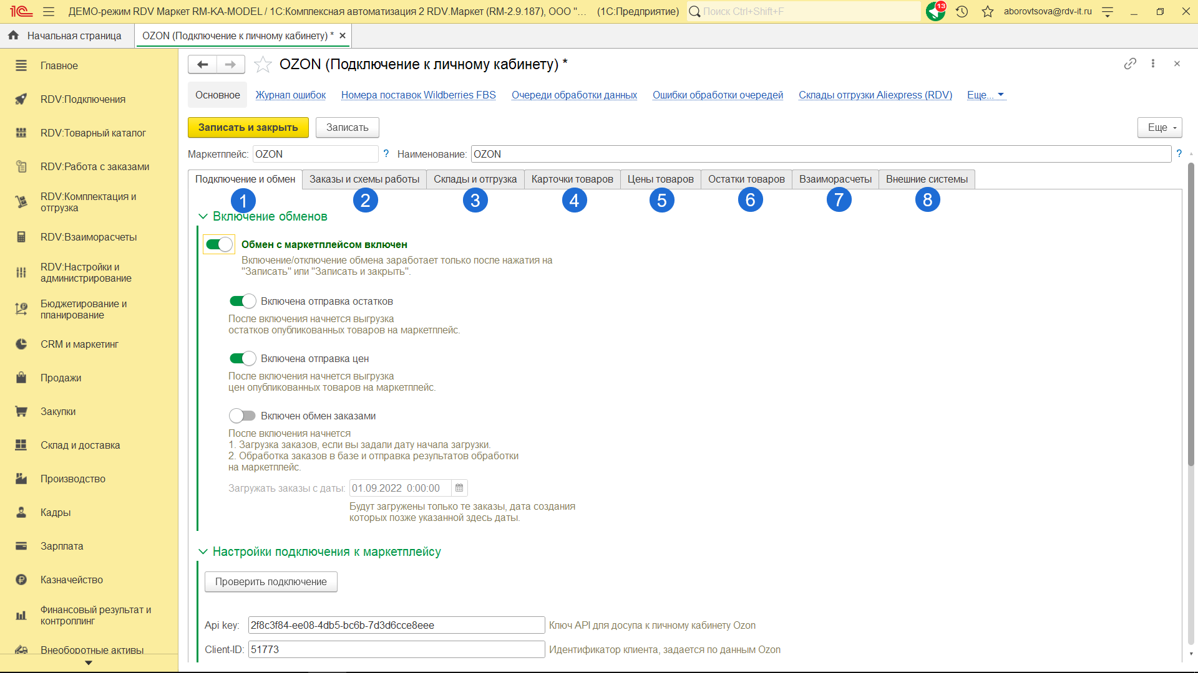
Task: Collapse the Настройки подключения к маркетплейсу section
Action: [203, 551]
